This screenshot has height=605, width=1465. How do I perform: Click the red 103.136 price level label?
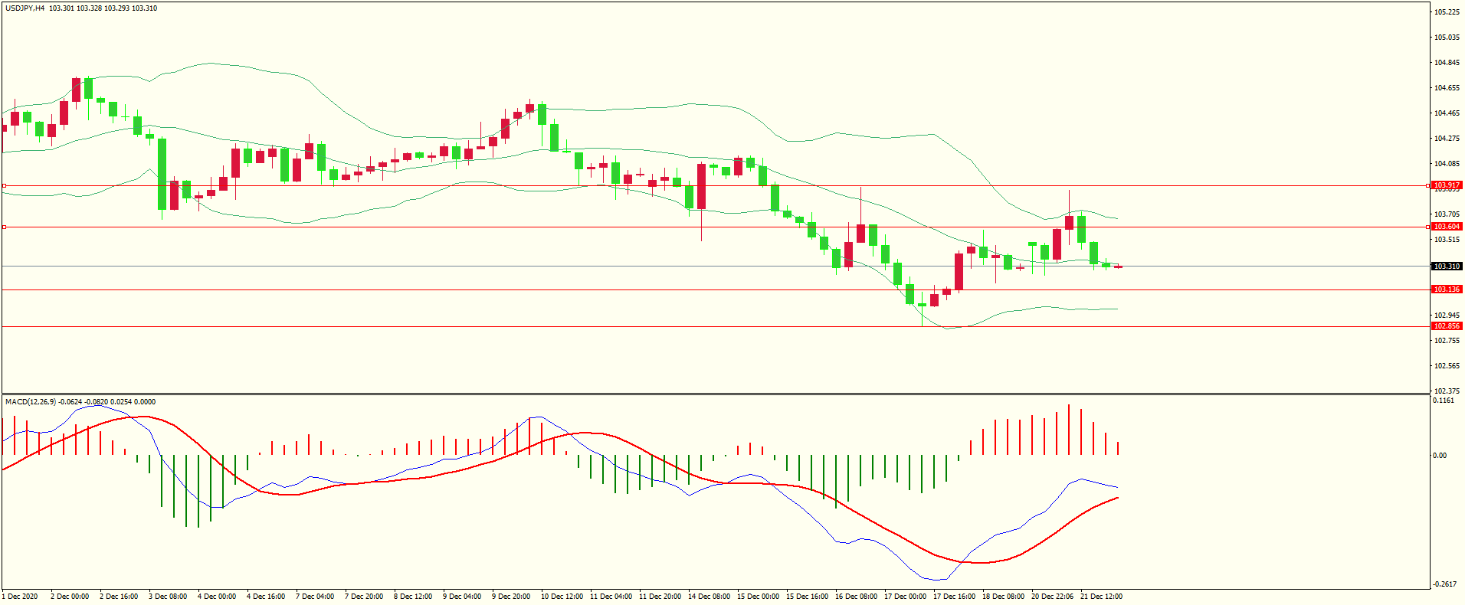[x=1447, y=289]
